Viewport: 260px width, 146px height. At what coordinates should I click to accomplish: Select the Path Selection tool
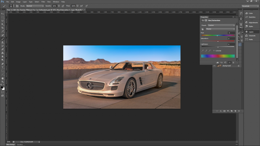coord(2,71)
